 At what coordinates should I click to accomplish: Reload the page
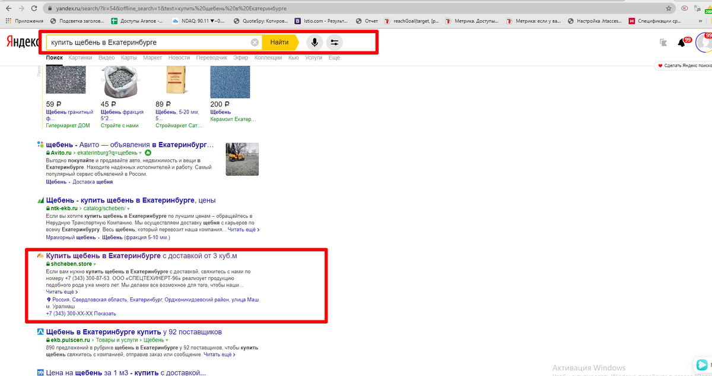[x=35, y=9]
